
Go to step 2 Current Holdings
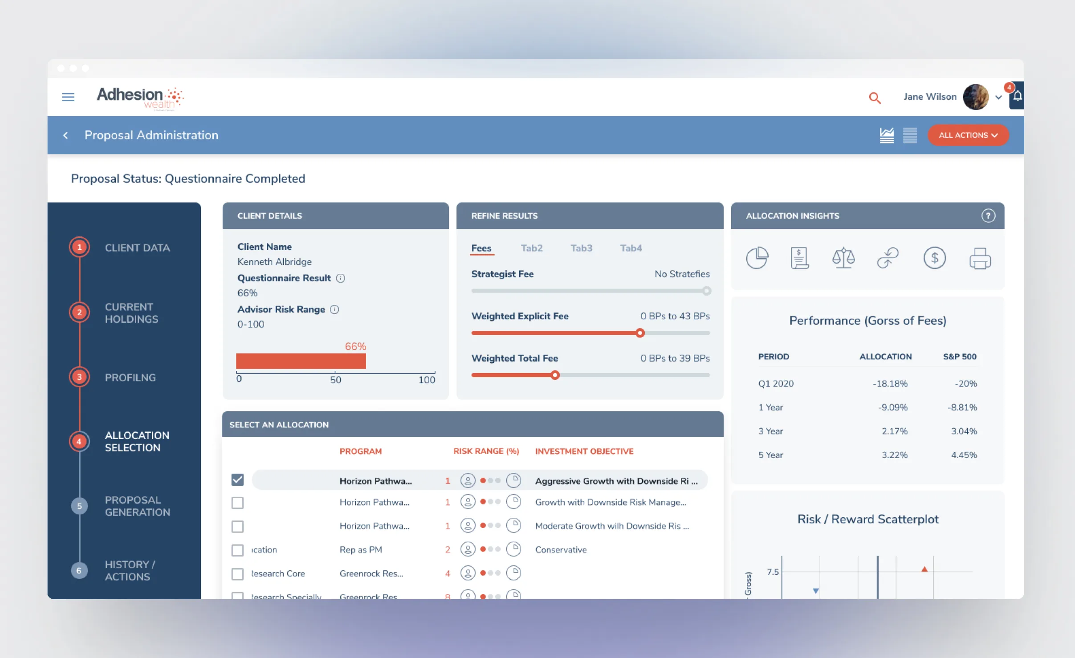click(x=79, y=312)
